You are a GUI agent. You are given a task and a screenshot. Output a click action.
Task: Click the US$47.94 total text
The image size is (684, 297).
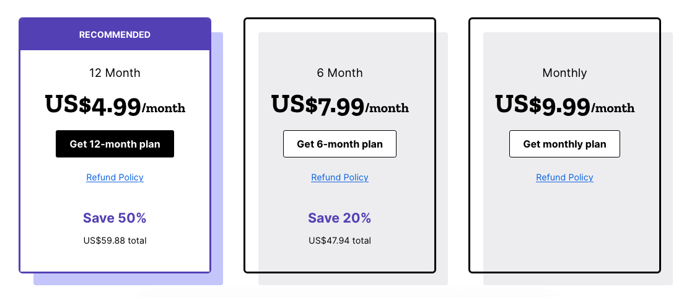click(340, 240)
